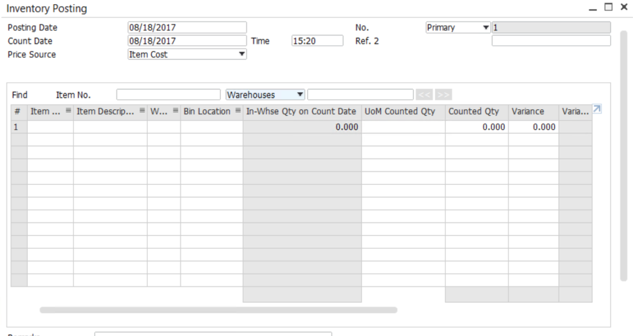Click the Ref. 2 input field
This screenshot has width=633, height=336.
pyautogui.click(x=551, y=39)
